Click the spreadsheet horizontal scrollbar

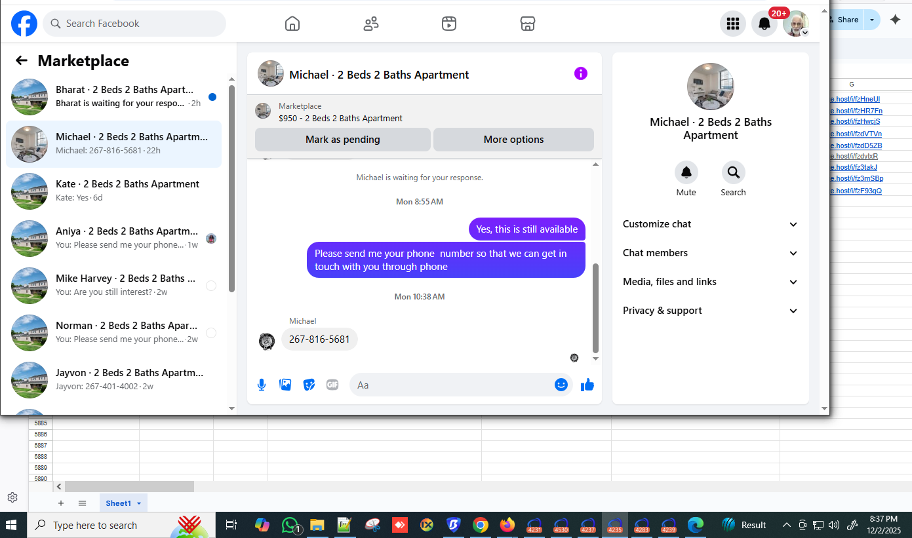click(x=129, y=487)
